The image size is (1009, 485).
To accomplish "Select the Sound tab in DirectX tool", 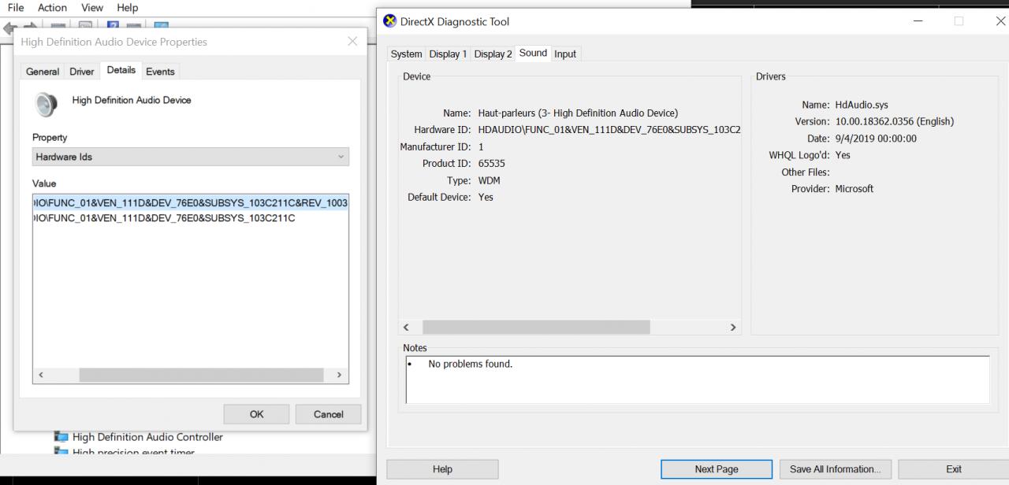I will (x=533, y=53).
